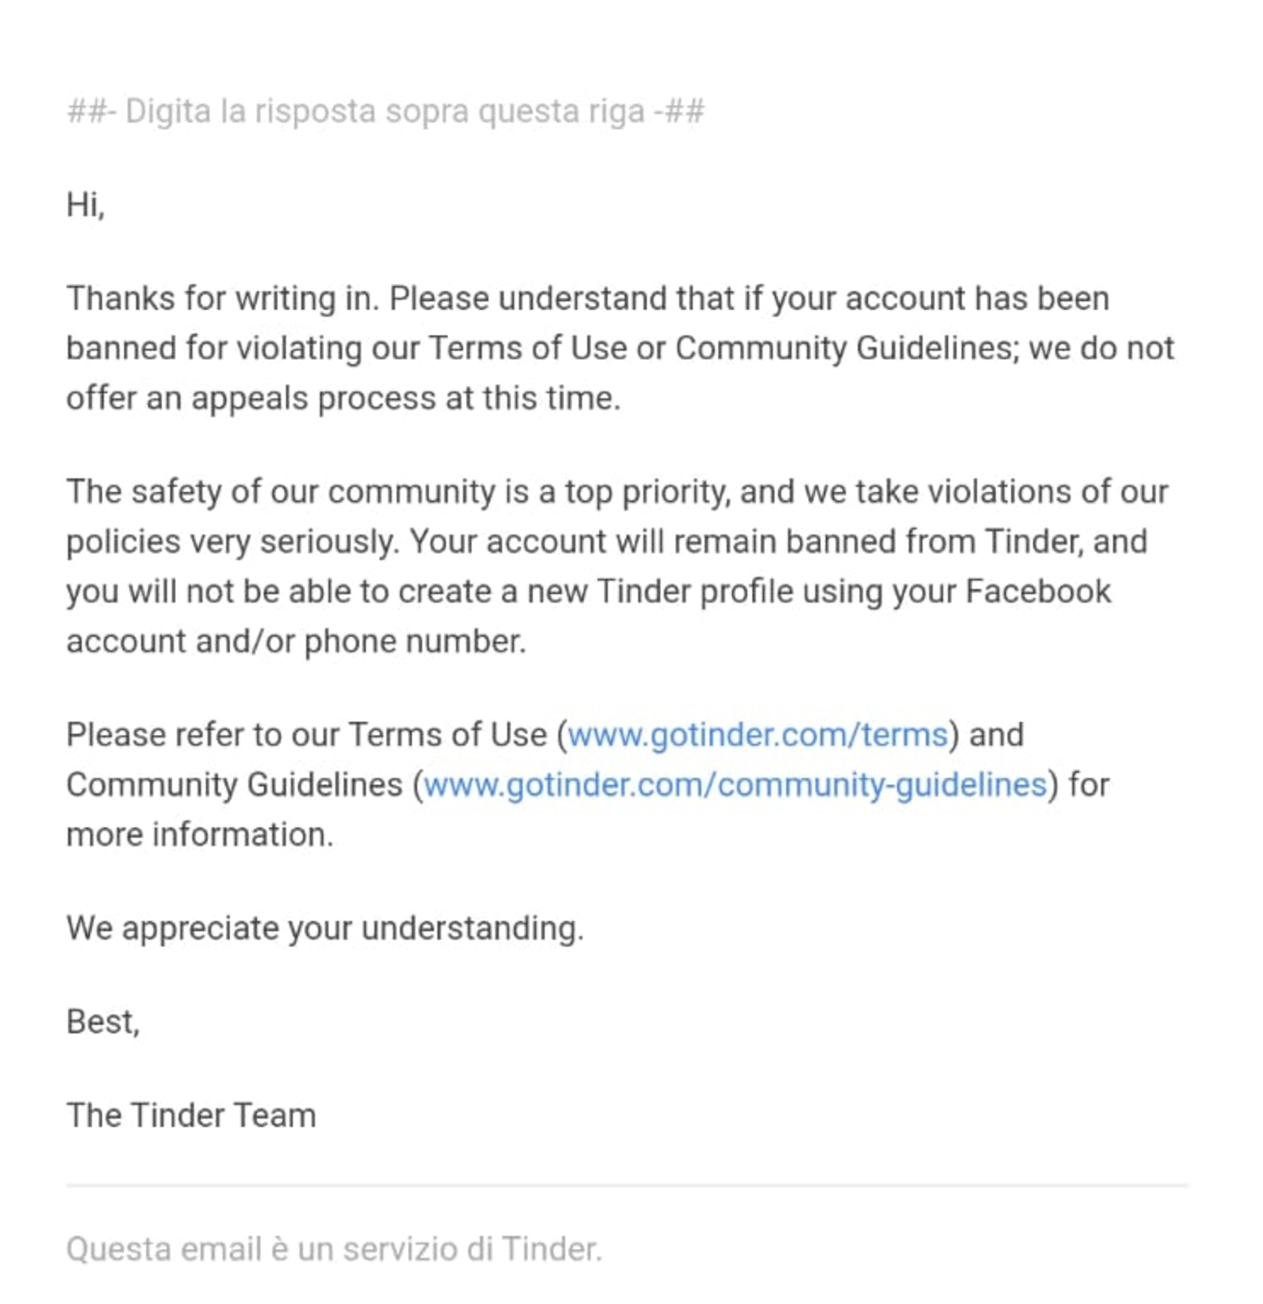The image size is (1263, 1304).
Task: Open the www.gotinder.com/community-guidelines link
Action: click(735, 785)
